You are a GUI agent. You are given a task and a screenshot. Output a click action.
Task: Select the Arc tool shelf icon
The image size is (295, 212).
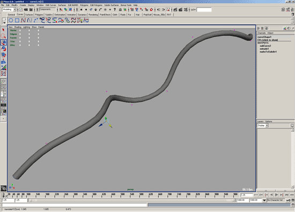[x=36, y=20]
